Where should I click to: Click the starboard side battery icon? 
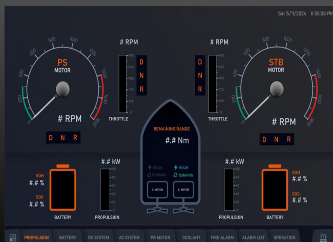[275, 189]
